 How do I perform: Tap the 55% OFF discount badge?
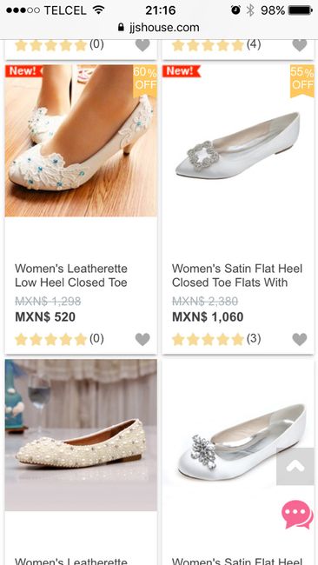tap(302, 79)
